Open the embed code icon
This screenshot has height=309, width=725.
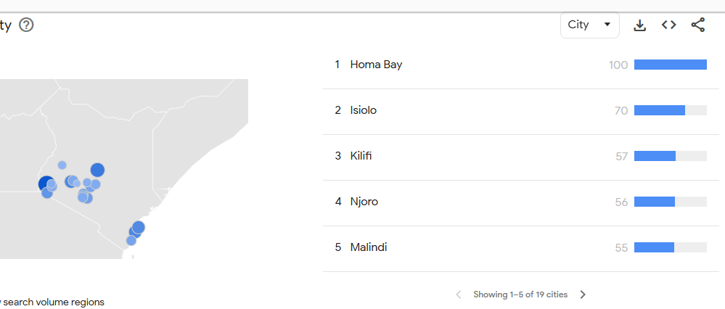(668, 25)
